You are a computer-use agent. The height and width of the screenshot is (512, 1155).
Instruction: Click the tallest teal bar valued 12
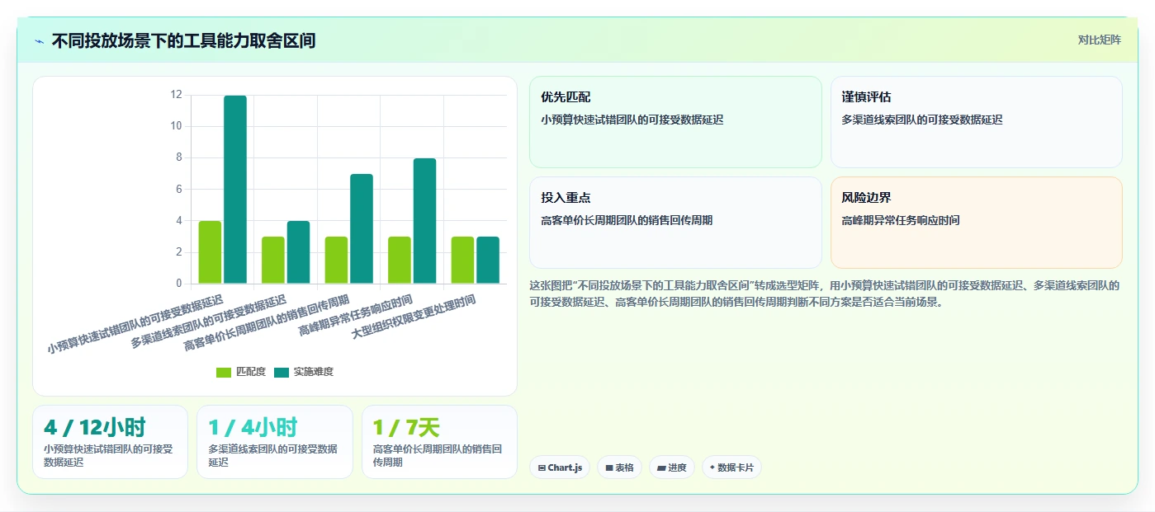[x=235, y=190]
